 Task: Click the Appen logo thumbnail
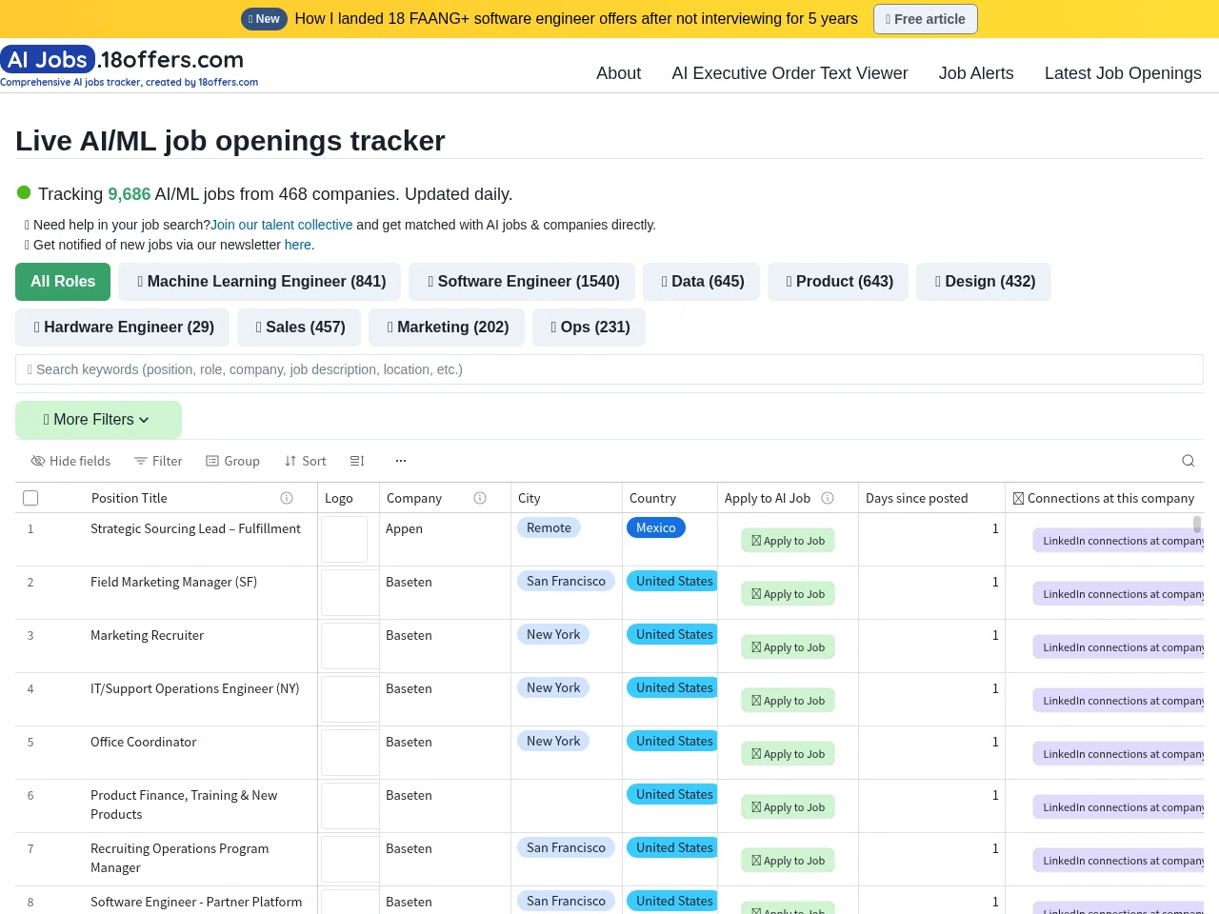[x=344, y=539]
